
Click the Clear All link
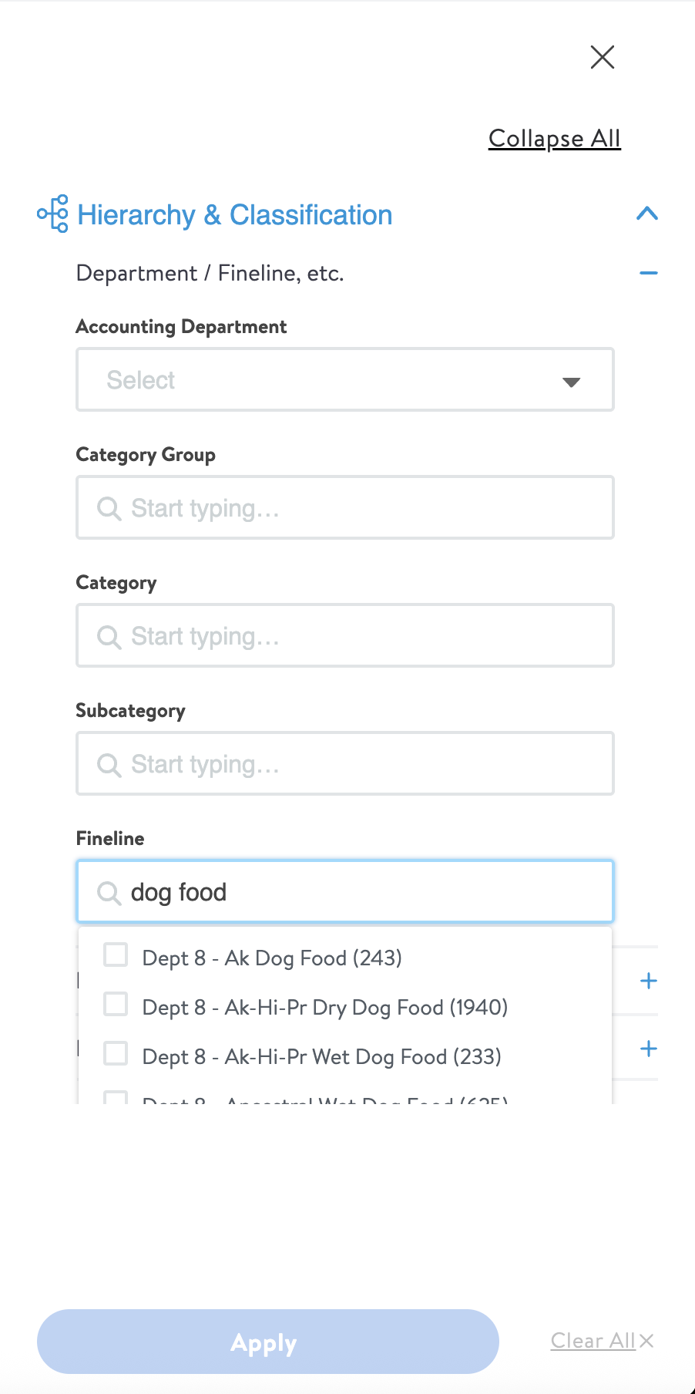(x=593, y=1341)
